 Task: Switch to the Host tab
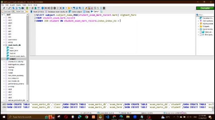click(x=37, y=12)
